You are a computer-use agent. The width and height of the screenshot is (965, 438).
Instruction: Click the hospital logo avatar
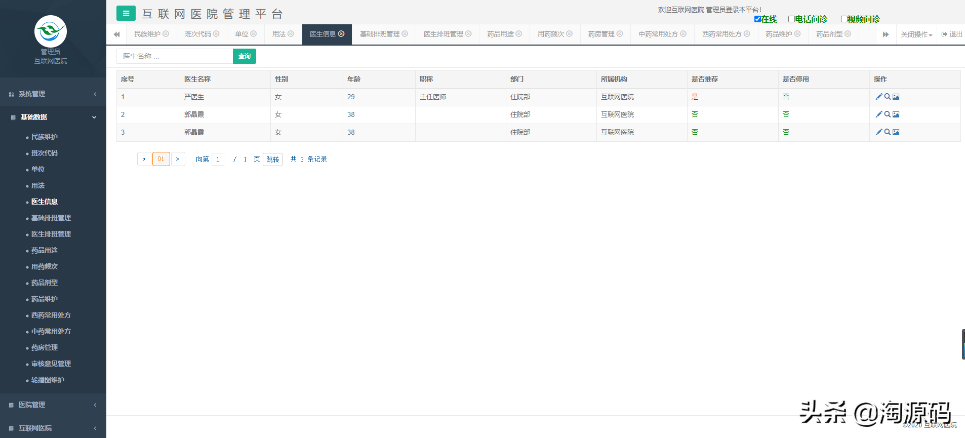[51, 31]
